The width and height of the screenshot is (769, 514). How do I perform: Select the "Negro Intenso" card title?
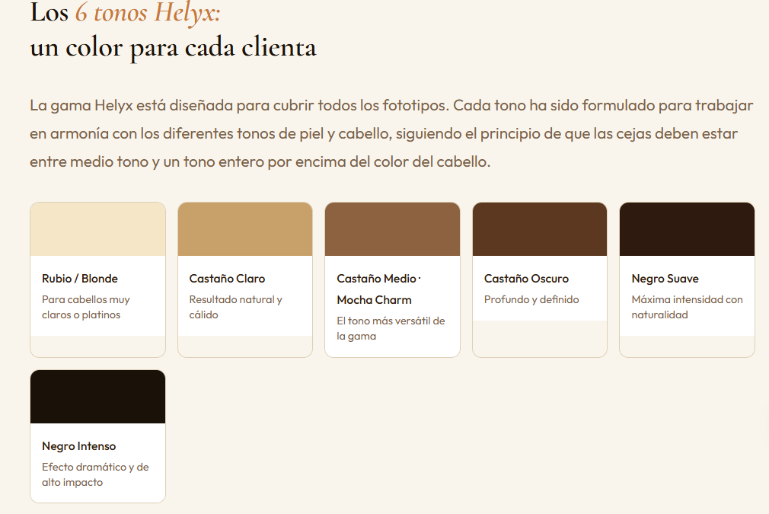pos(79,446)
